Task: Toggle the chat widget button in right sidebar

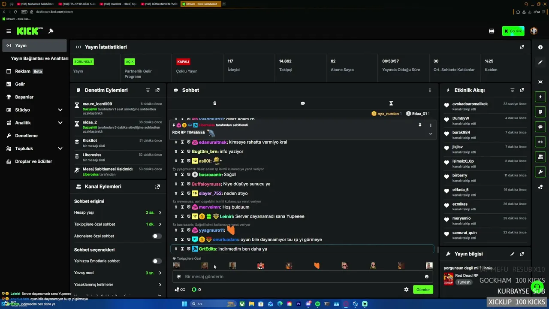Action: point(540,127)
